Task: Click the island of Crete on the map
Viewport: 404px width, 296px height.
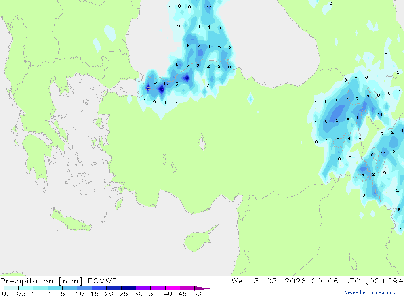Action: point(72,220)
